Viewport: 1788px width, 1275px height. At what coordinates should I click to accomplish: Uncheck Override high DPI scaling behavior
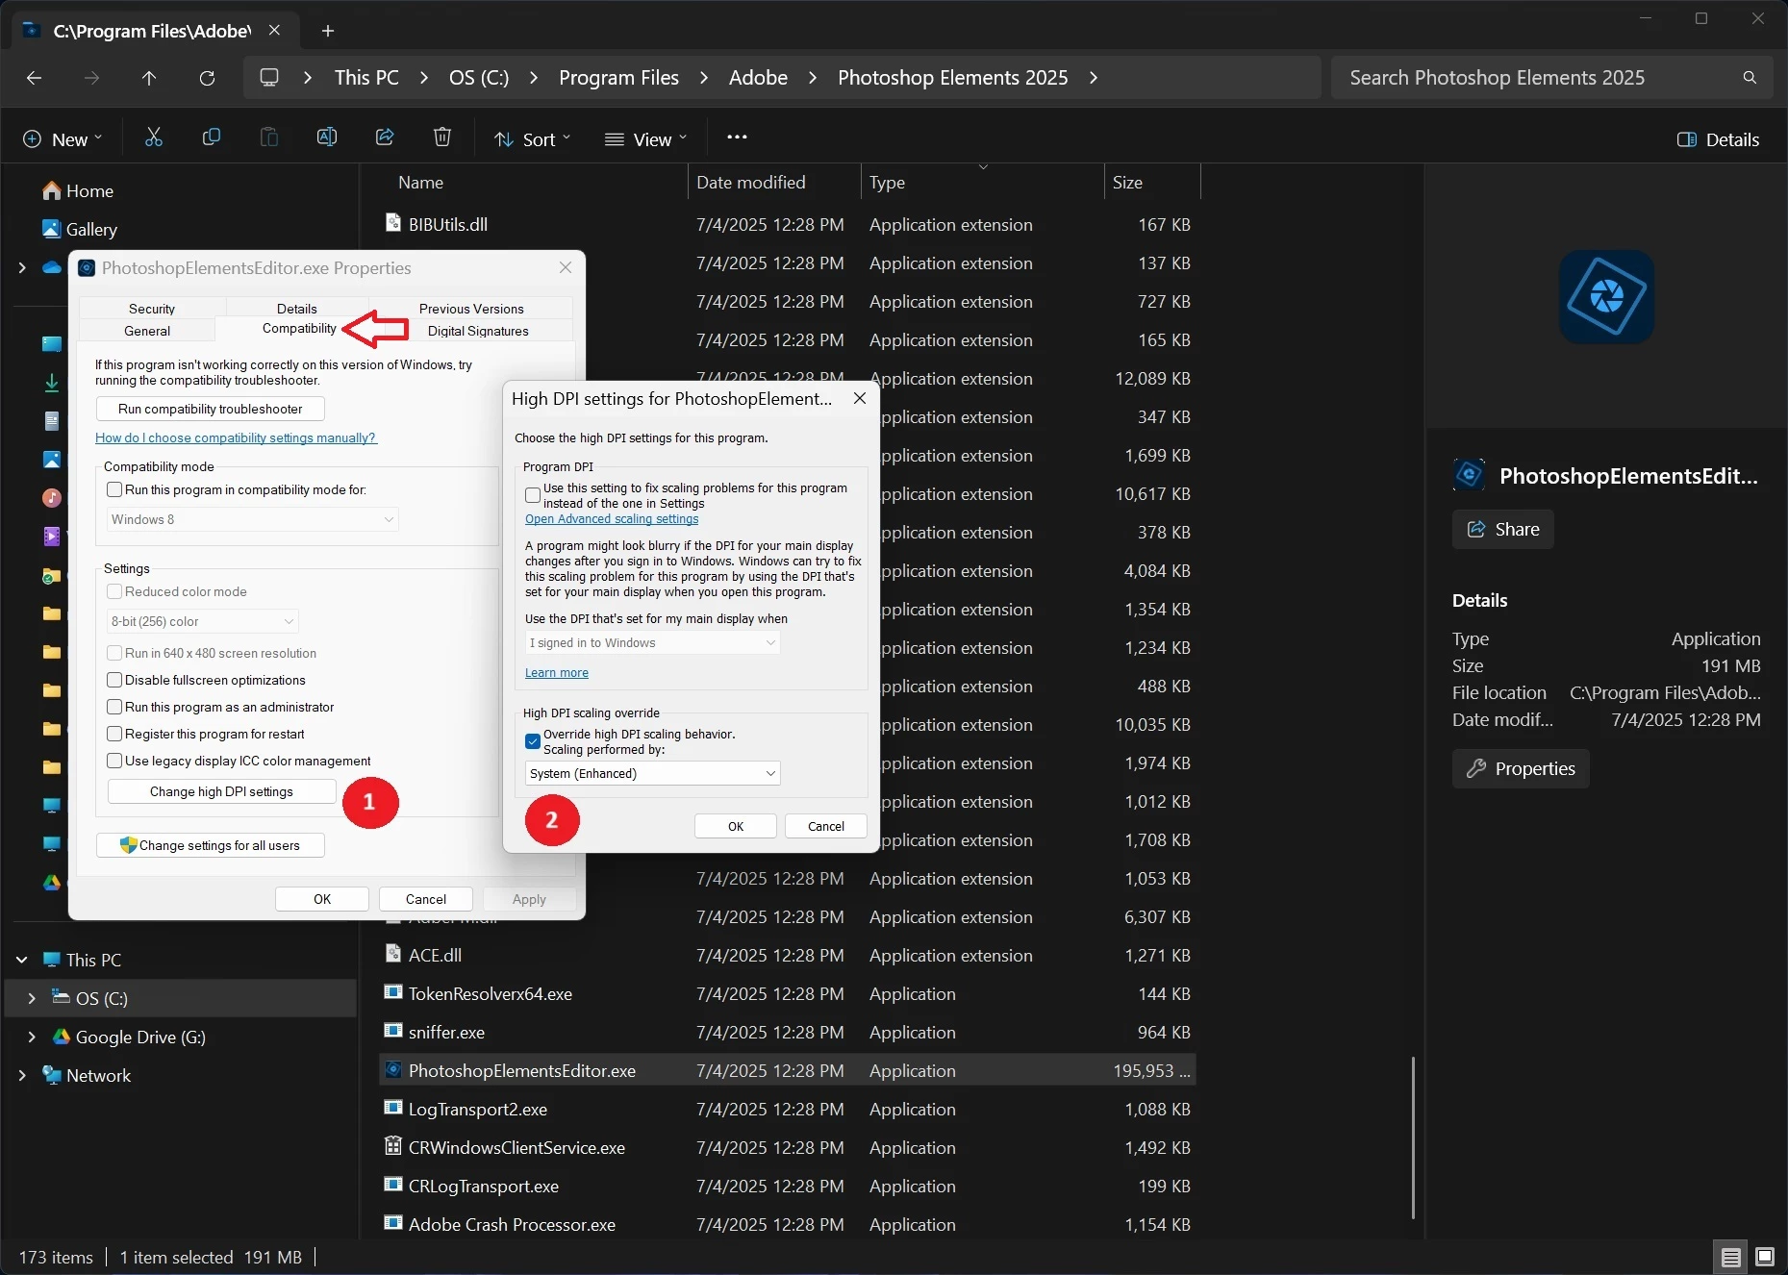(x=533, y=741)
